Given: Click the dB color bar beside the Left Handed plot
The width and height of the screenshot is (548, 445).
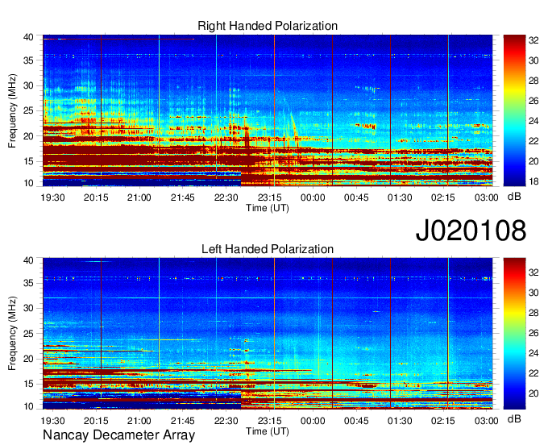Looking at the screenshot, I should coord(514,334).
